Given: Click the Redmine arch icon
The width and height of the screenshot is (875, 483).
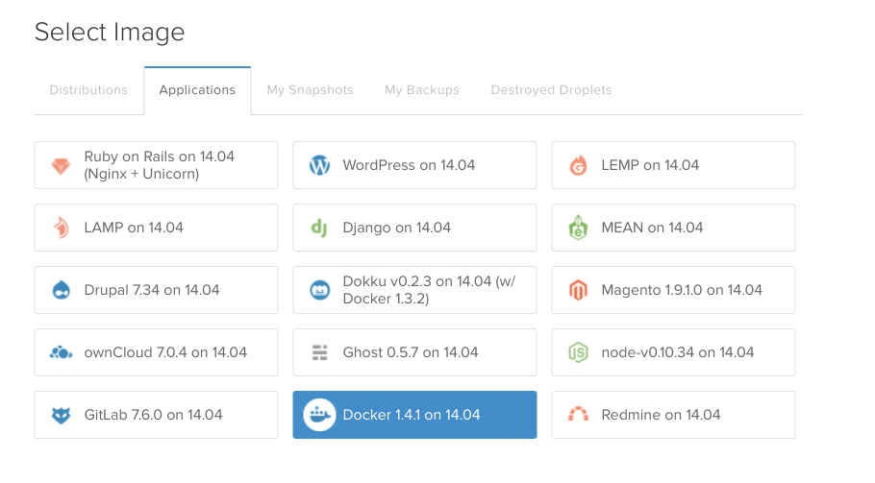Looking at the screenshot, I should pos(578,416).
